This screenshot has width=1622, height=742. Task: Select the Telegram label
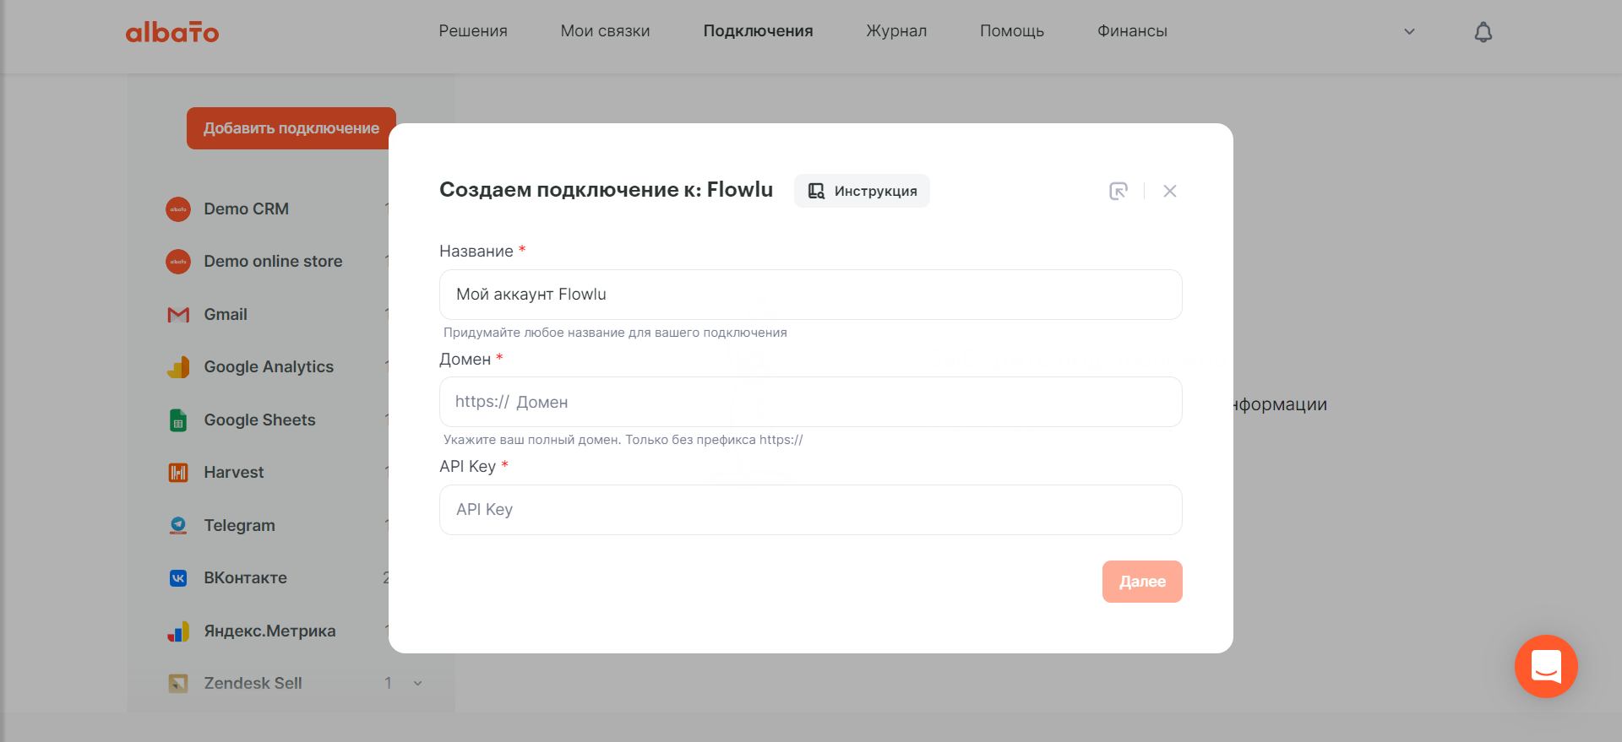(239, 526)
